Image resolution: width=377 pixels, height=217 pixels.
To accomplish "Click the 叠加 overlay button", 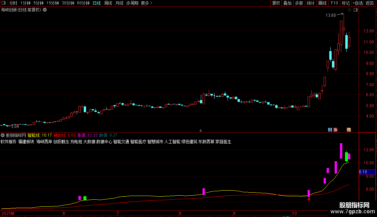I will point(287,3).
